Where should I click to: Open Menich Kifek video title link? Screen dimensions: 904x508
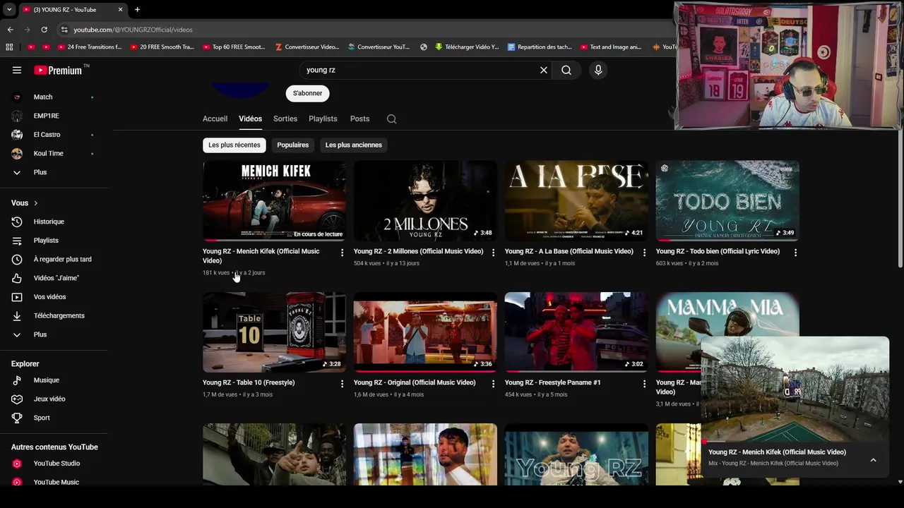(x=261, y=255)
